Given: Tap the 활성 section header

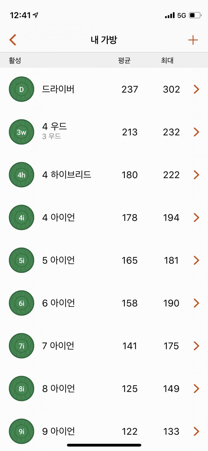Looking at the screenshot, I should pos(15,60).
